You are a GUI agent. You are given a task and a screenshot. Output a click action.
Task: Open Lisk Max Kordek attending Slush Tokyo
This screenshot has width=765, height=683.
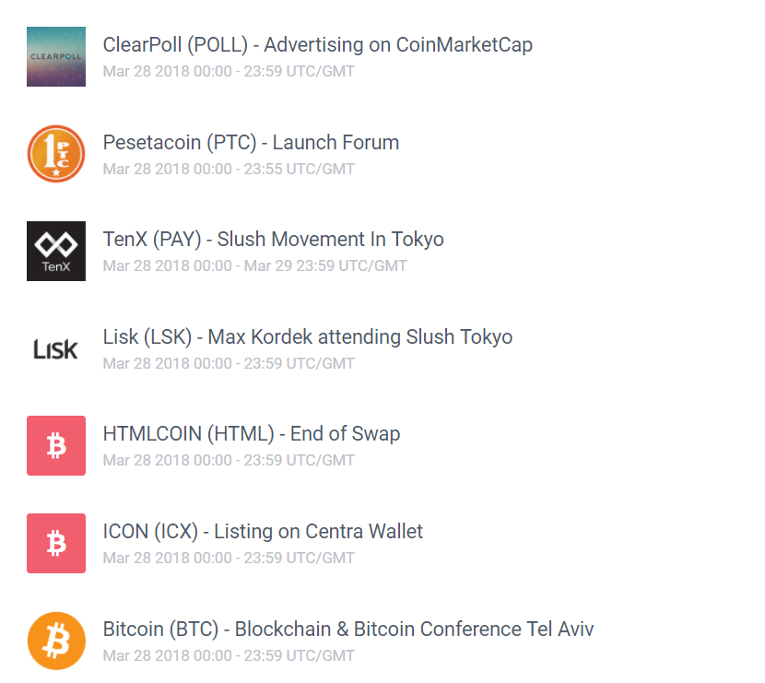click(x=307, y=336)
